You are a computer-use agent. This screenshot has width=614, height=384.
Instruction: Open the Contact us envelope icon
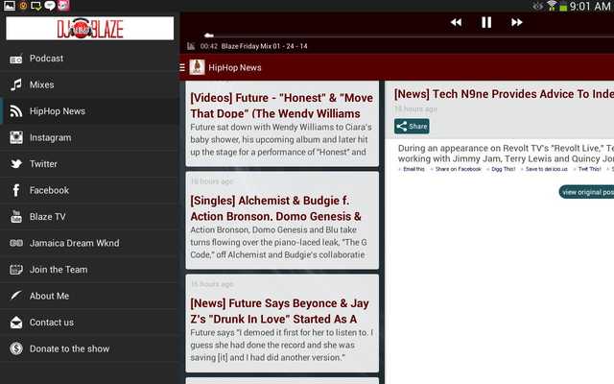coord(16,323)
